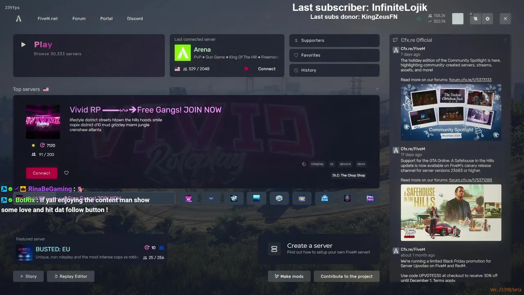Click the Make mods button
The width and height of the screenshot is (524, 295).
tap(289, 276)
